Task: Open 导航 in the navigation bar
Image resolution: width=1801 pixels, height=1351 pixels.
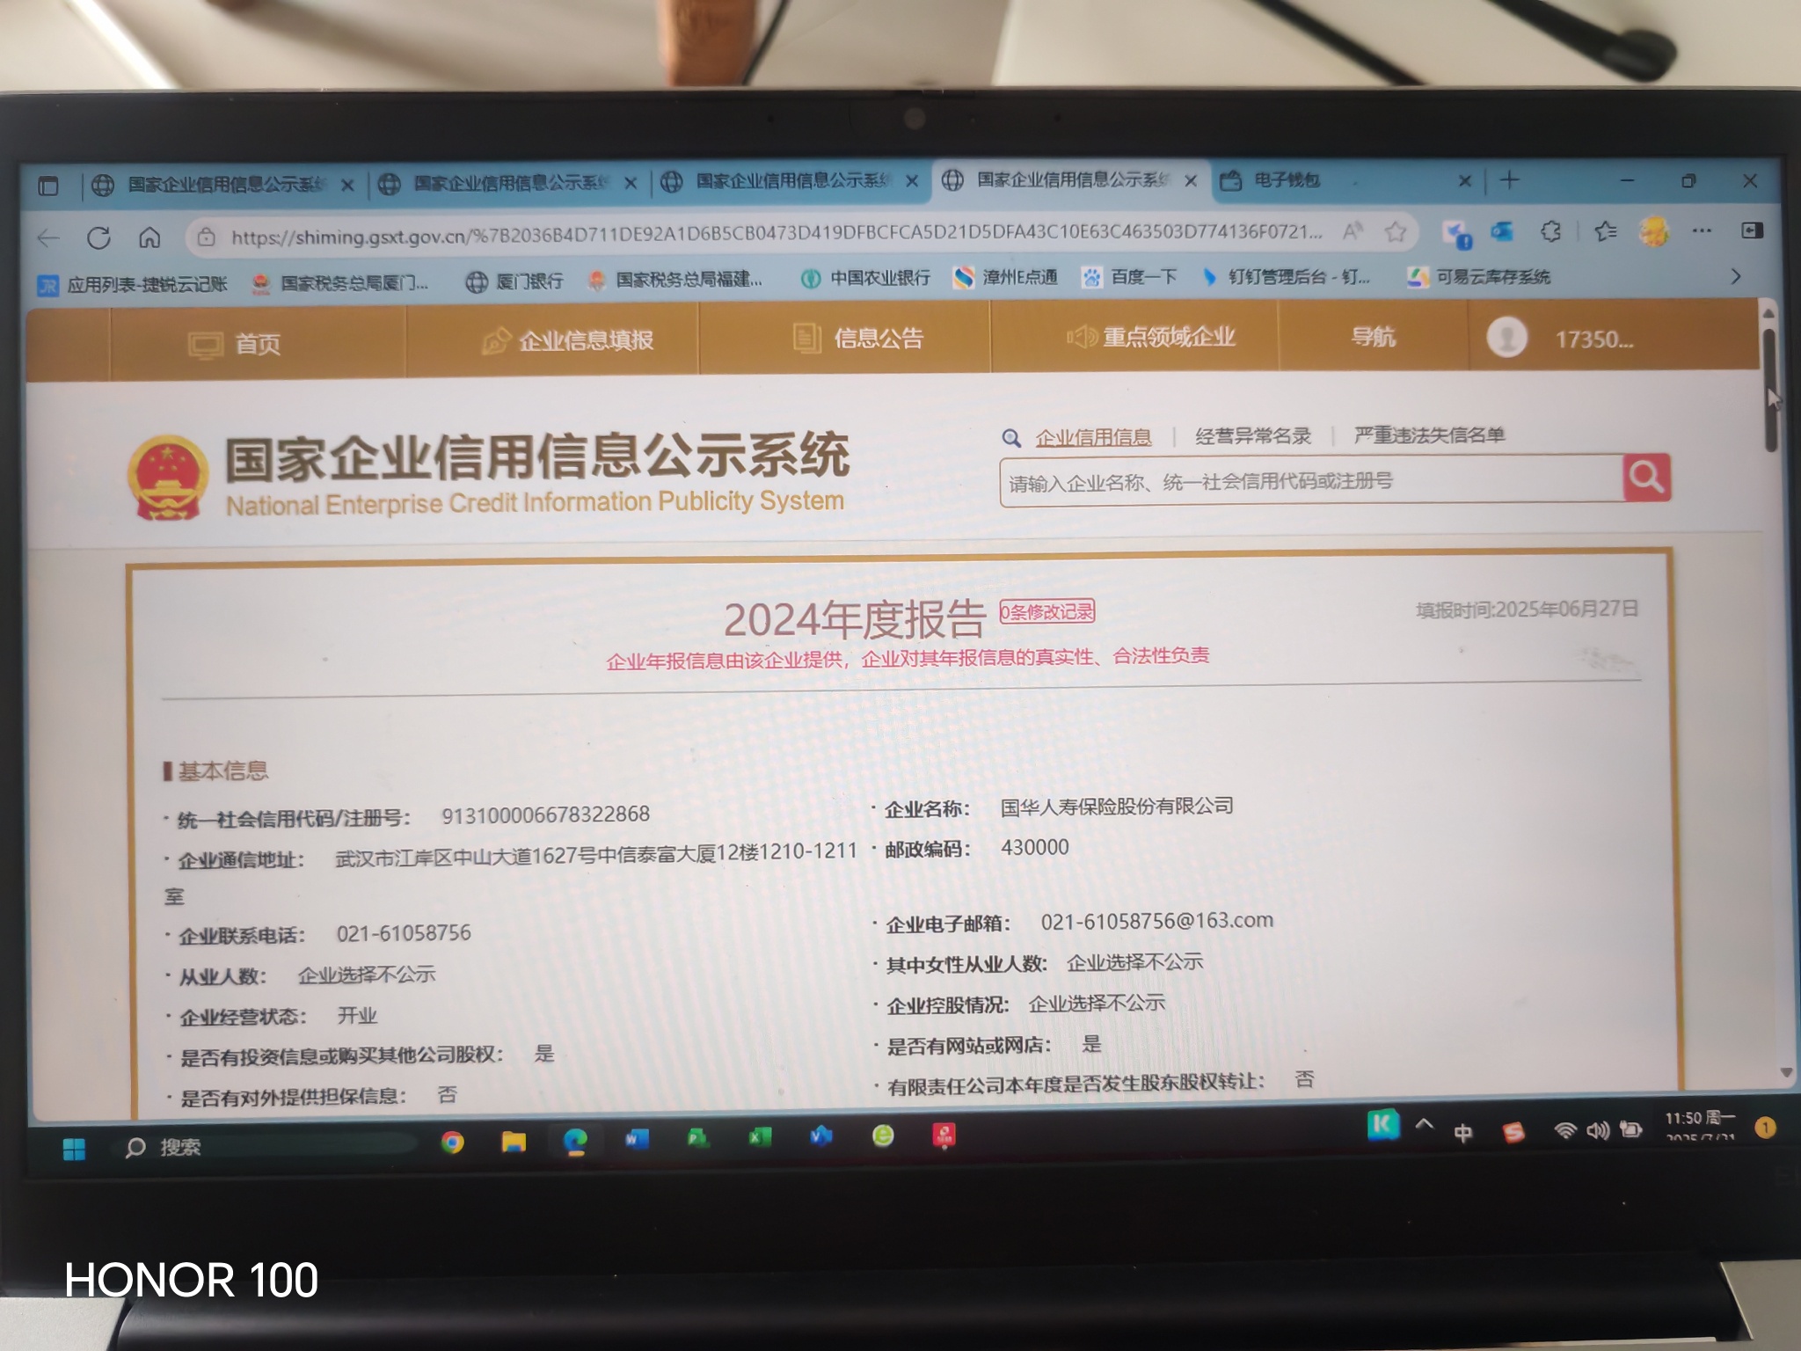Action: pyautogui.click(x=1374, y=336)
